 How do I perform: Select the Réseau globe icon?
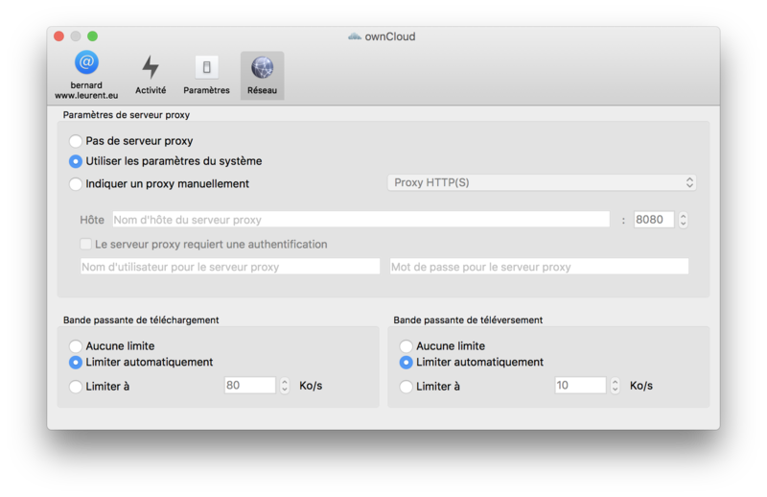click(x=262, y=67)
